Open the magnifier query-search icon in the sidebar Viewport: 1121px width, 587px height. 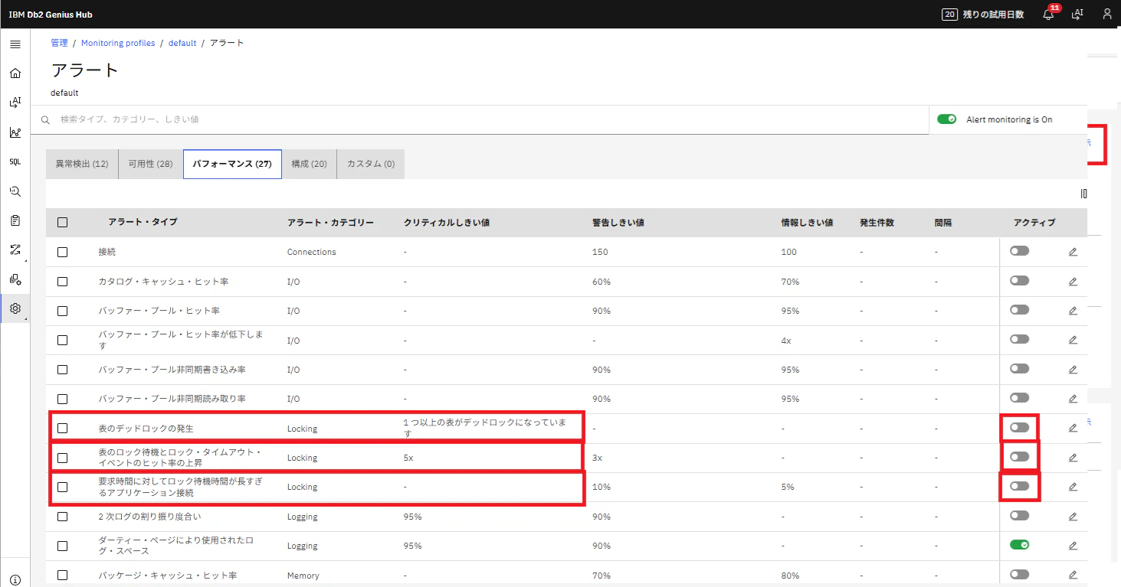coord(15,191)
